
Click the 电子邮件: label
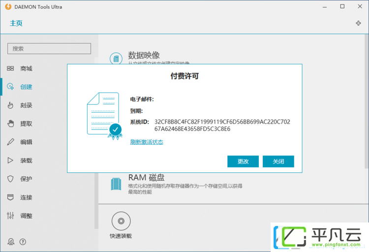142,99
